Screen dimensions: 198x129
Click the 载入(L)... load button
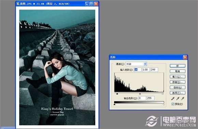178,77
